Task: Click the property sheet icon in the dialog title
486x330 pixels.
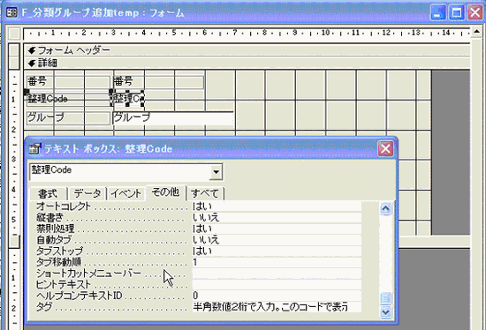Action: (x=34, y=148)
